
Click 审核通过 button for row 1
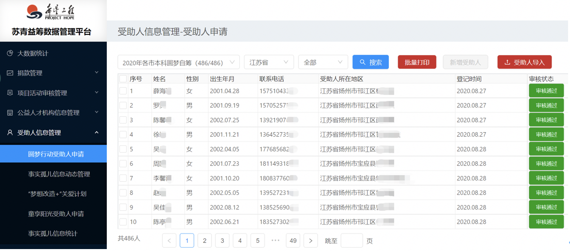pyautogui.click(x=546, y=91)
